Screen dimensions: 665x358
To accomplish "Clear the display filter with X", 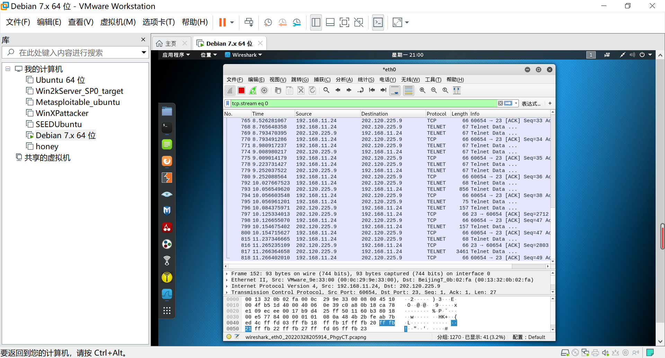I will [500, 103].
